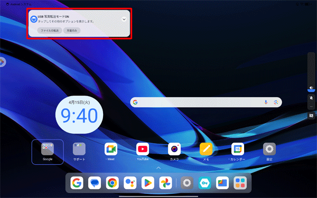Open the gray Settings gear in the dock

187,183
